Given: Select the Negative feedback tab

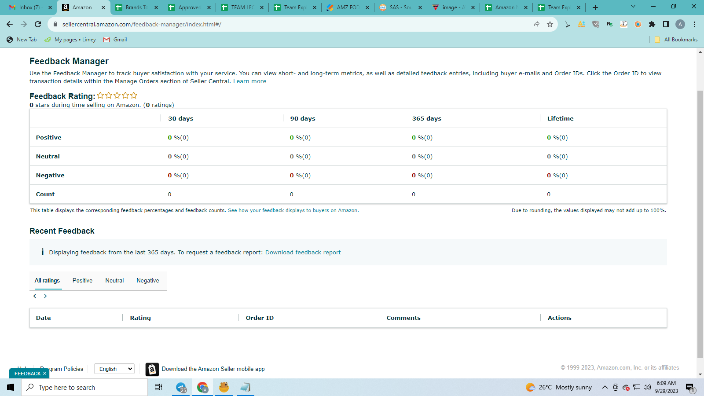Looking at the screenshot, I should tap(148, 280).
